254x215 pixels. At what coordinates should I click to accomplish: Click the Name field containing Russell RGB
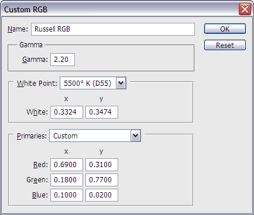point(113,29)
